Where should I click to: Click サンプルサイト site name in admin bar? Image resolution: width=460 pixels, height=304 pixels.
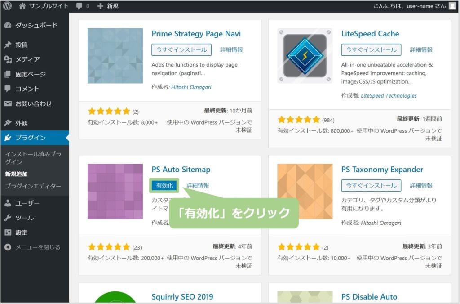tap(49, 6)
